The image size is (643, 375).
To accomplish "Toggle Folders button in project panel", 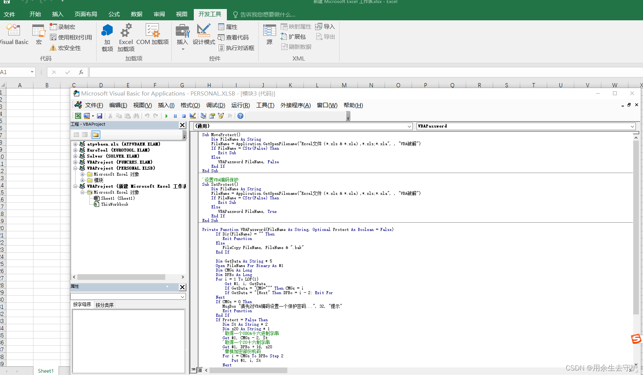I will pos(96,135).
